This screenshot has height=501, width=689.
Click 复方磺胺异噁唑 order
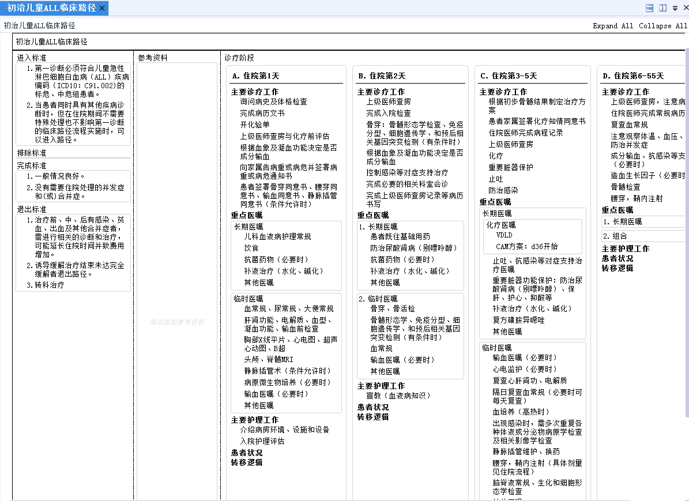coord(518,320)
